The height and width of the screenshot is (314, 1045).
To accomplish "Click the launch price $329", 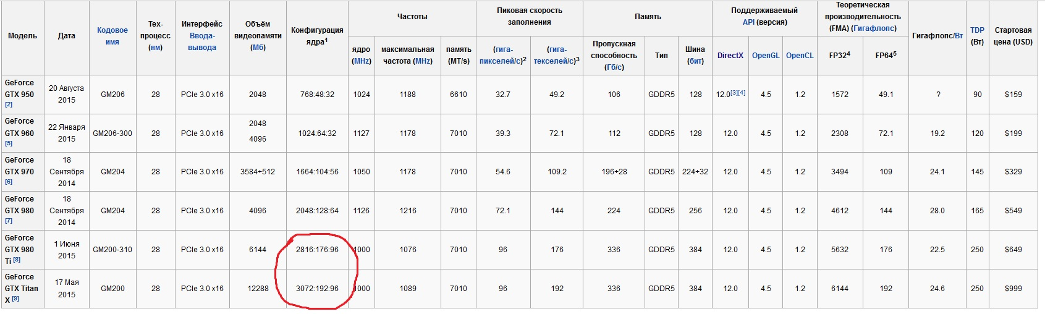I will [x=1013, y=172].
